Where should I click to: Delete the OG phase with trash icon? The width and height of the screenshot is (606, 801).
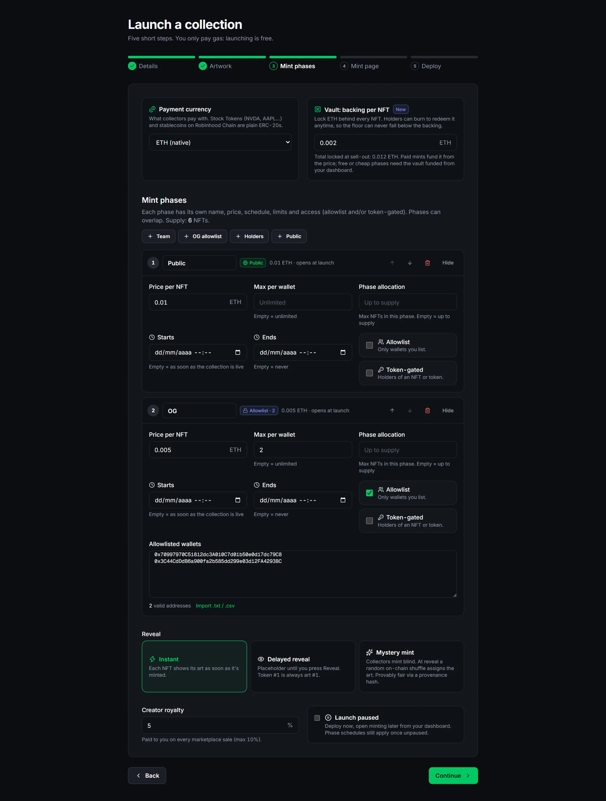click(427, 411)
